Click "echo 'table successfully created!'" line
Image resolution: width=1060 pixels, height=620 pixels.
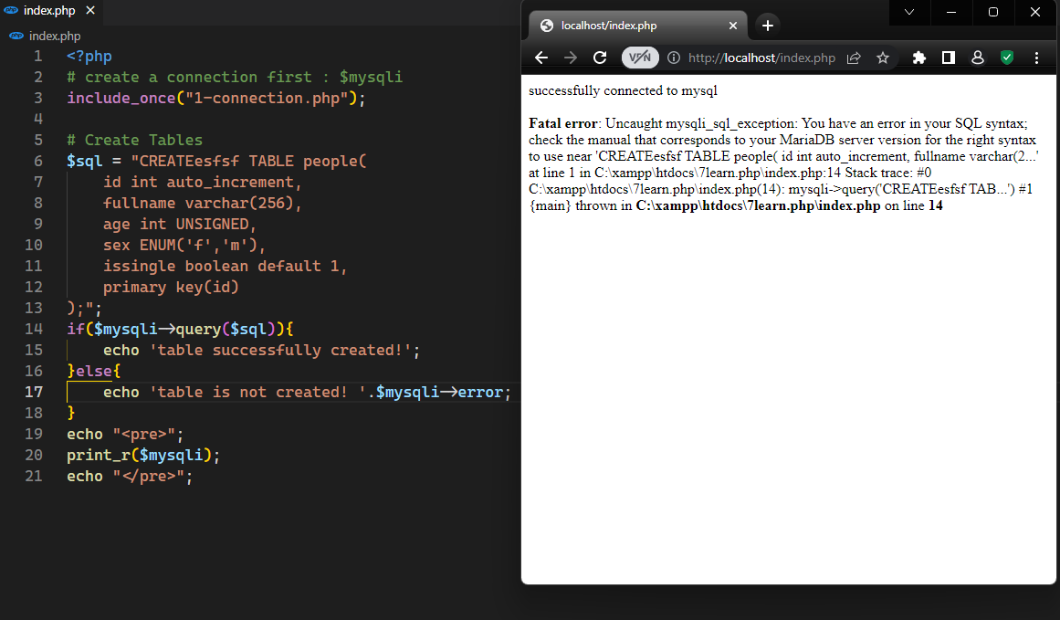(x=262, y=351)
